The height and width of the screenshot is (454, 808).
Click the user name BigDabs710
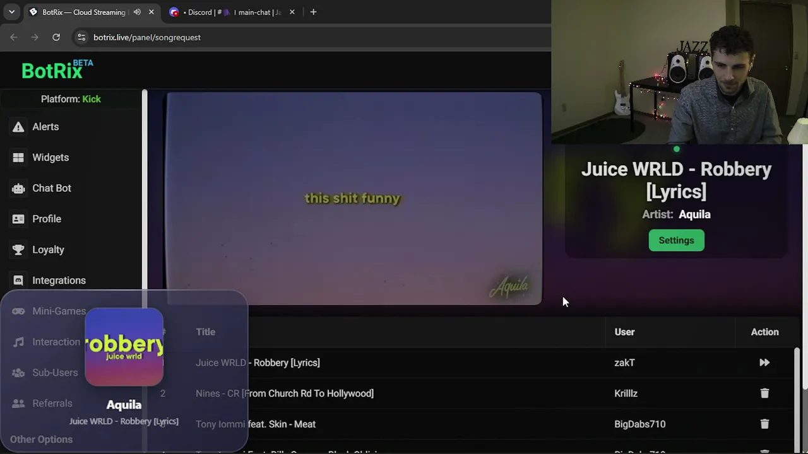(x=639, y=424)
